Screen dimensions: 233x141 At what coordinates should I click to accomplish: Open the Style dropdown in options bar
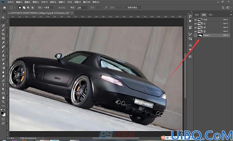point(82,8)
